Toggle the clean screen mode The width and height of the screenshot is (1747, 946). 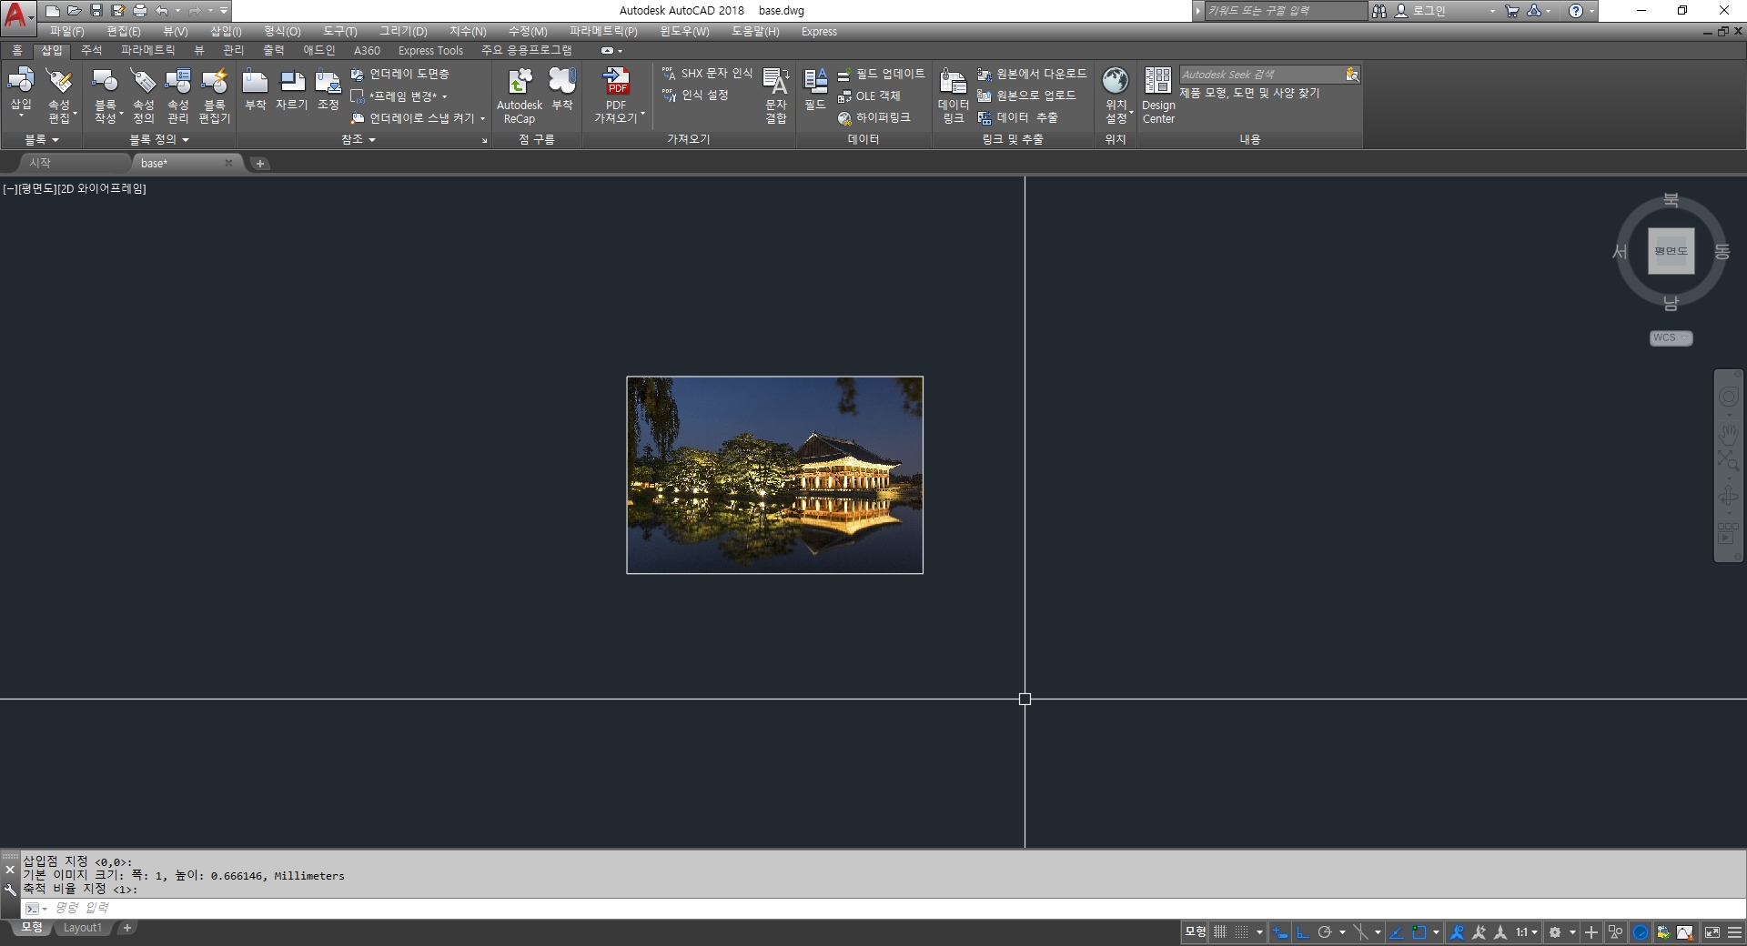1712,932
